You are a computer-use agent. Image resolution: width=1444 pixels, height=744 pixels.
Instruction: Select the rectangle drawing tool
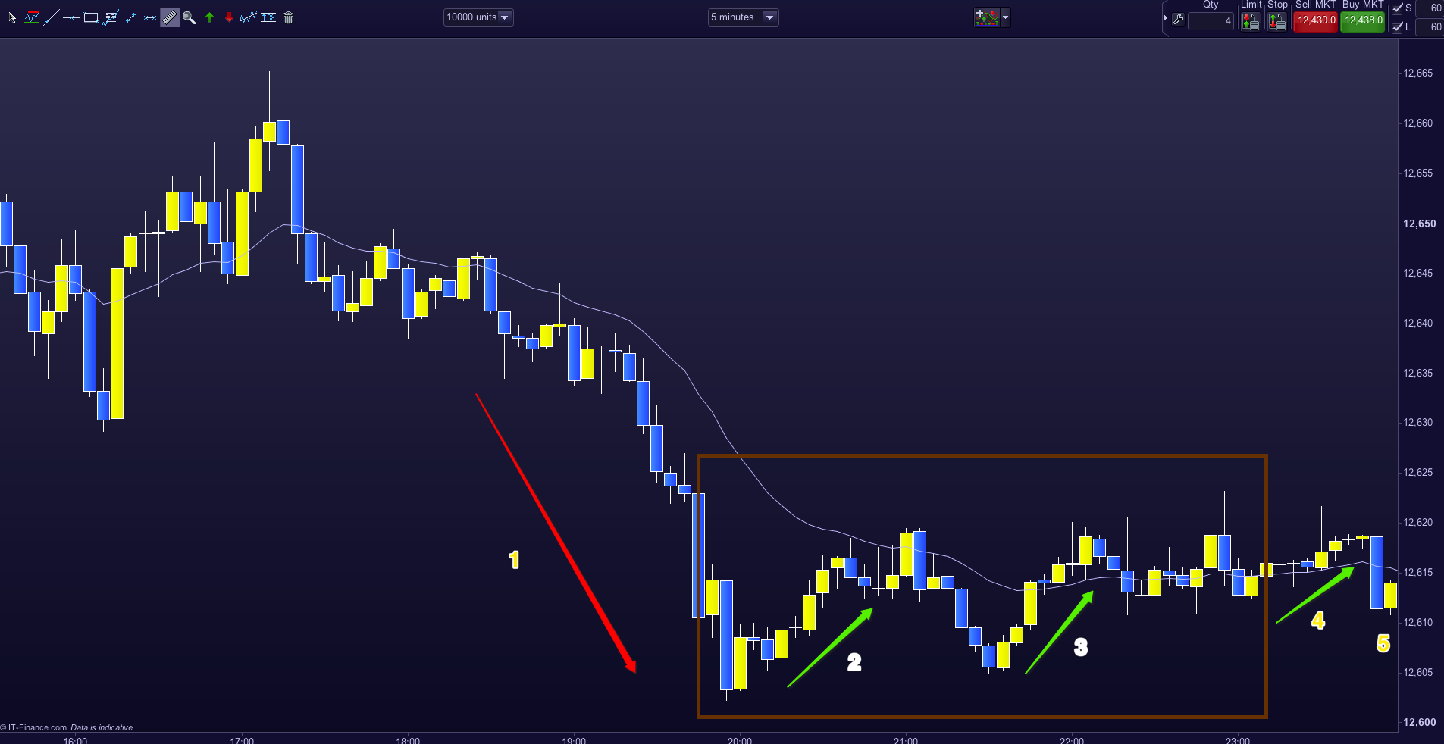[x=91, y=17]
